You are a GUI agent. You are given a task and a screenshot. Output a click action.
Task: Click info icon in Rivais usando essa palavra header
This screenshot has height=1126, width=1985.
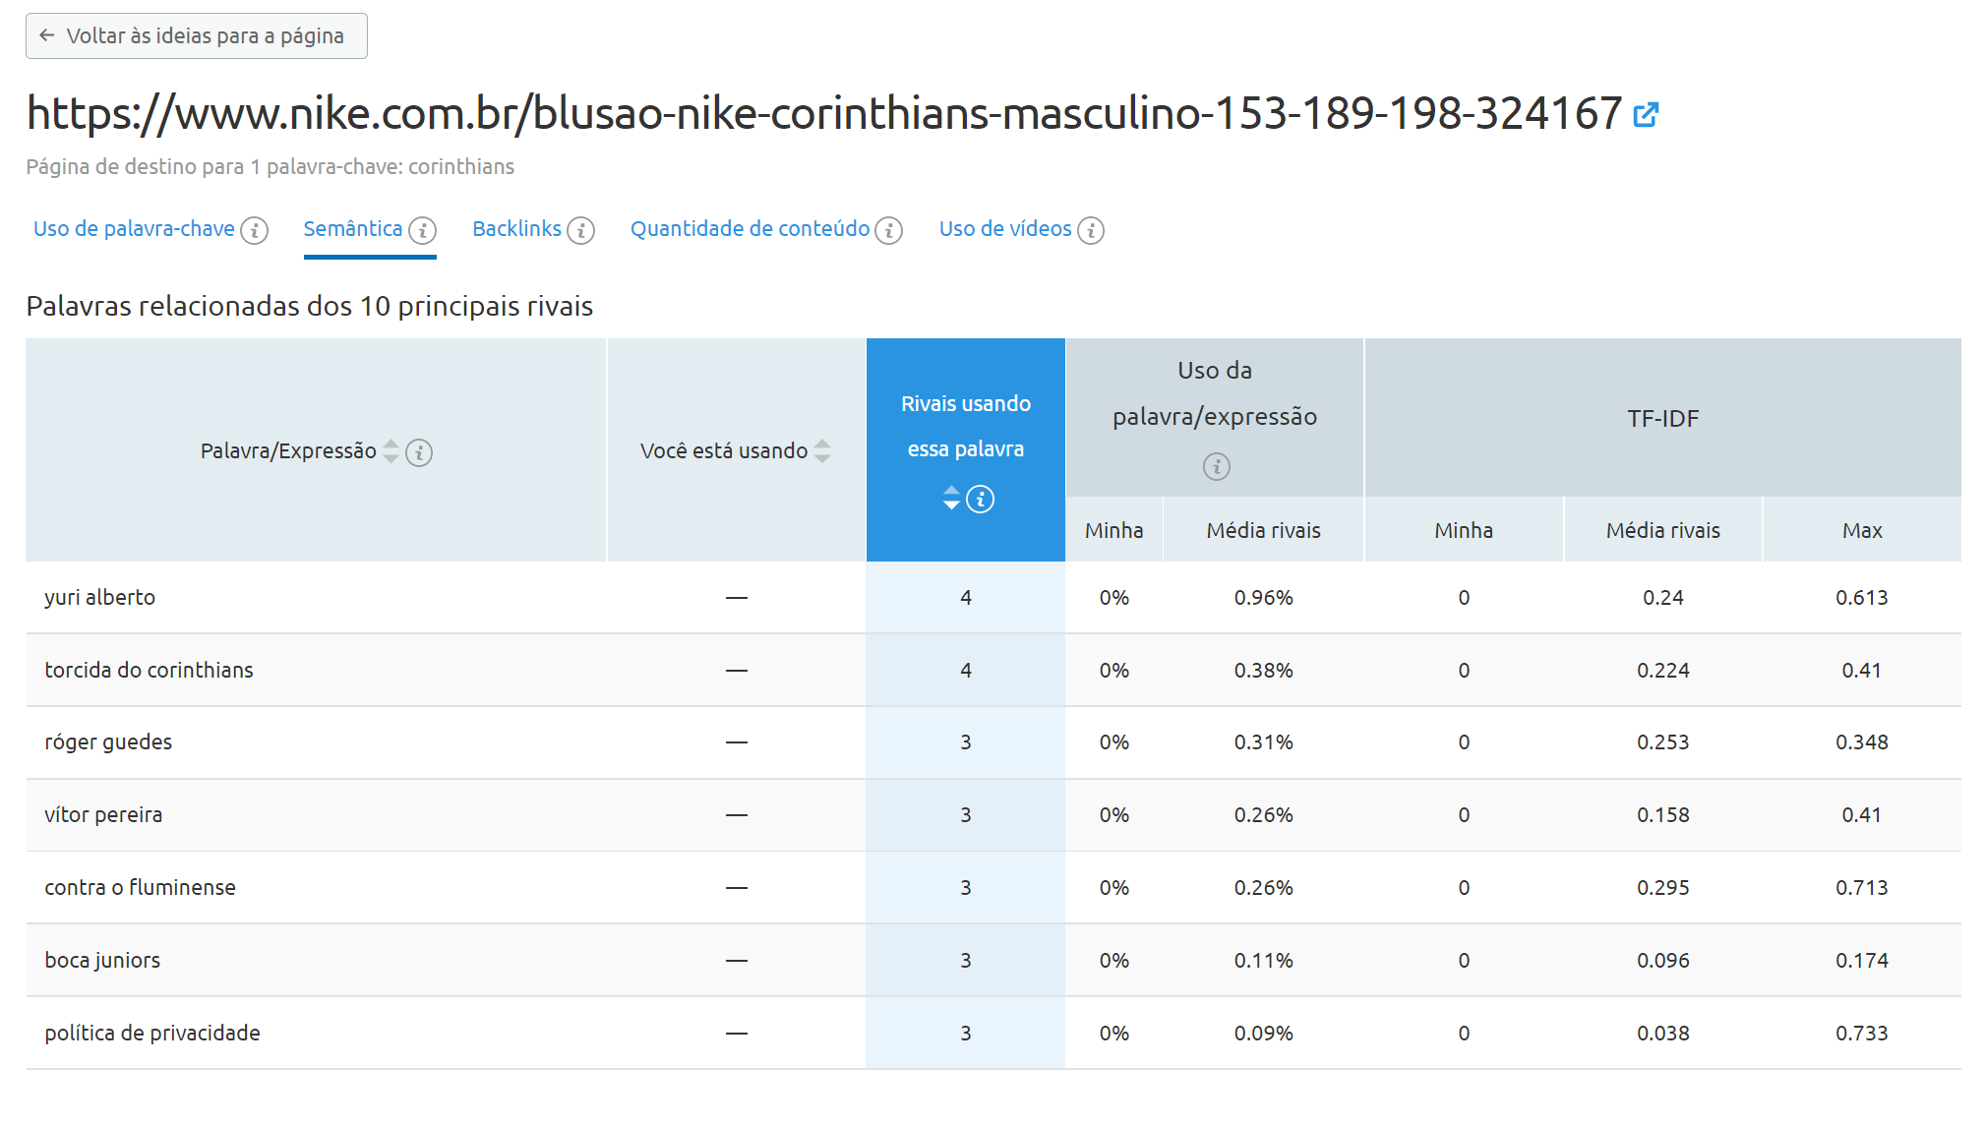tap(980, 500)
